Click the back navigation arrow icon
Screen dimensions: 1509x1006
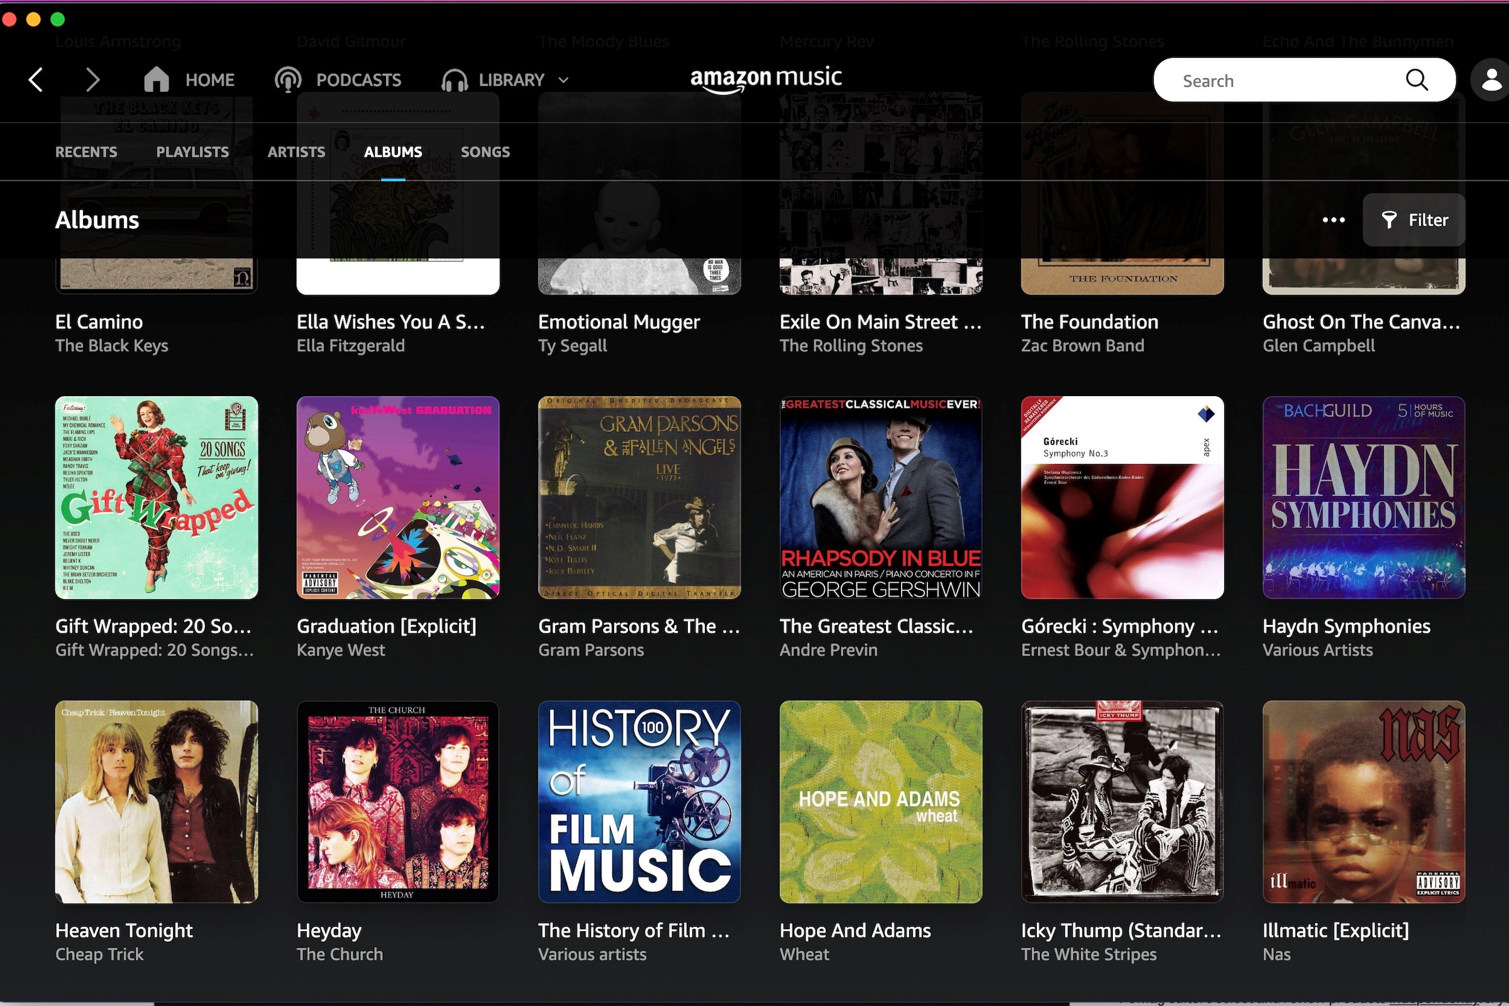pos(37,80)
